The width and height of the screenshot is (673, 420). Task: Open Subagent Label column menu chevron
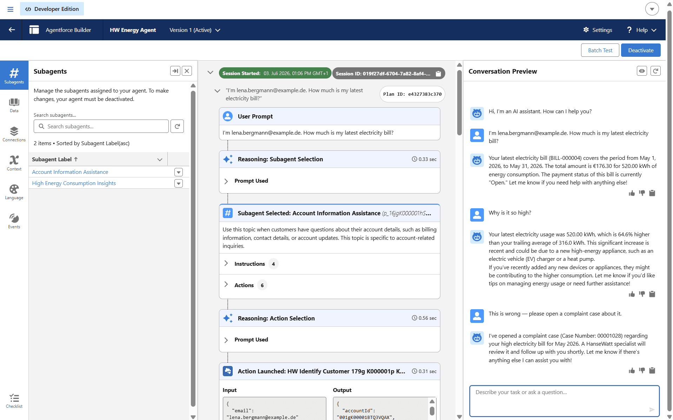160,160
